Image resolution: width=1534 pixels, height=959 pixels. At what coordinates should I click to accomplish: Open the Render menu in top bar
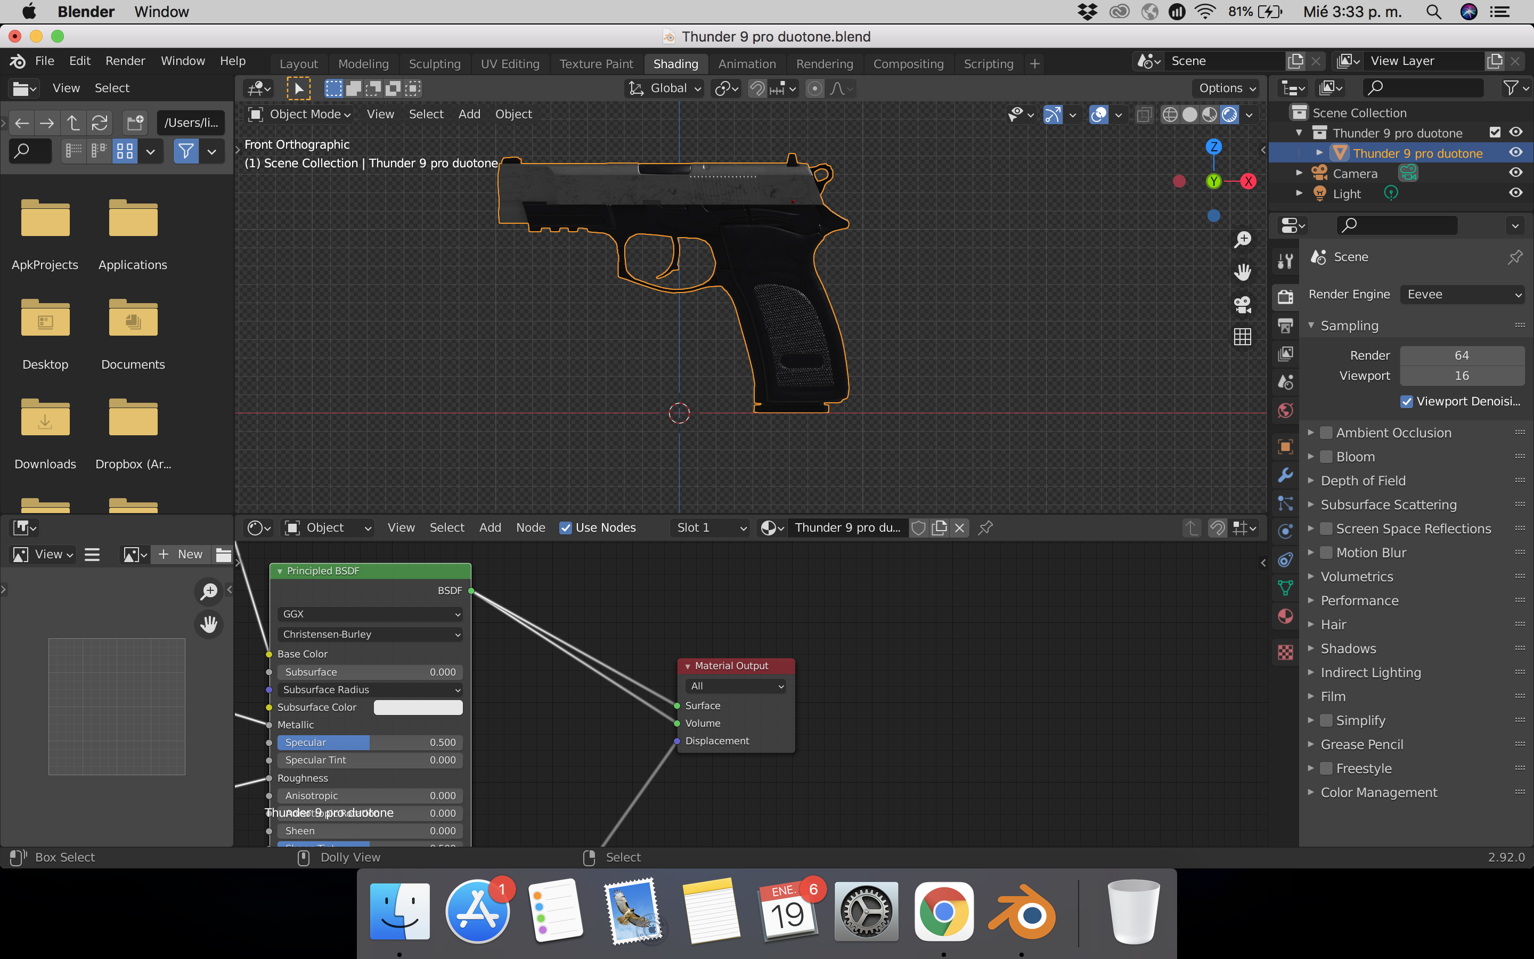[125, 61]
